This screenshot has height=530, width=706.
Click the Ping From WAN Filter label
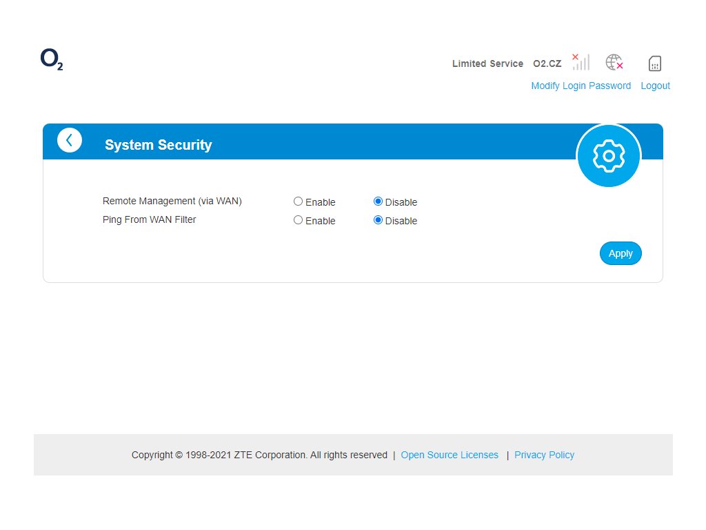(149, 219)
